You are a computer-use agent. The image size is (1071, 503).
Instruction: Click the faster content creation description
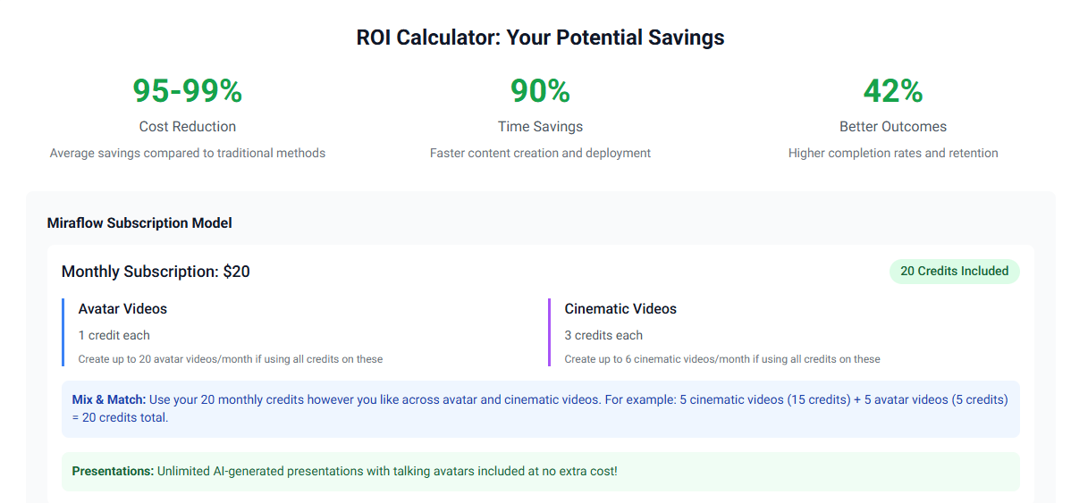click(x=540, y=154)
